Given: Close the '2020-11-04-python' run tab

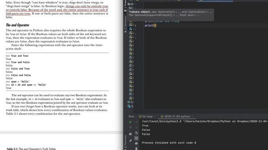Looking at the screenshot, I should pyautogui.click(x=192, y=117).
